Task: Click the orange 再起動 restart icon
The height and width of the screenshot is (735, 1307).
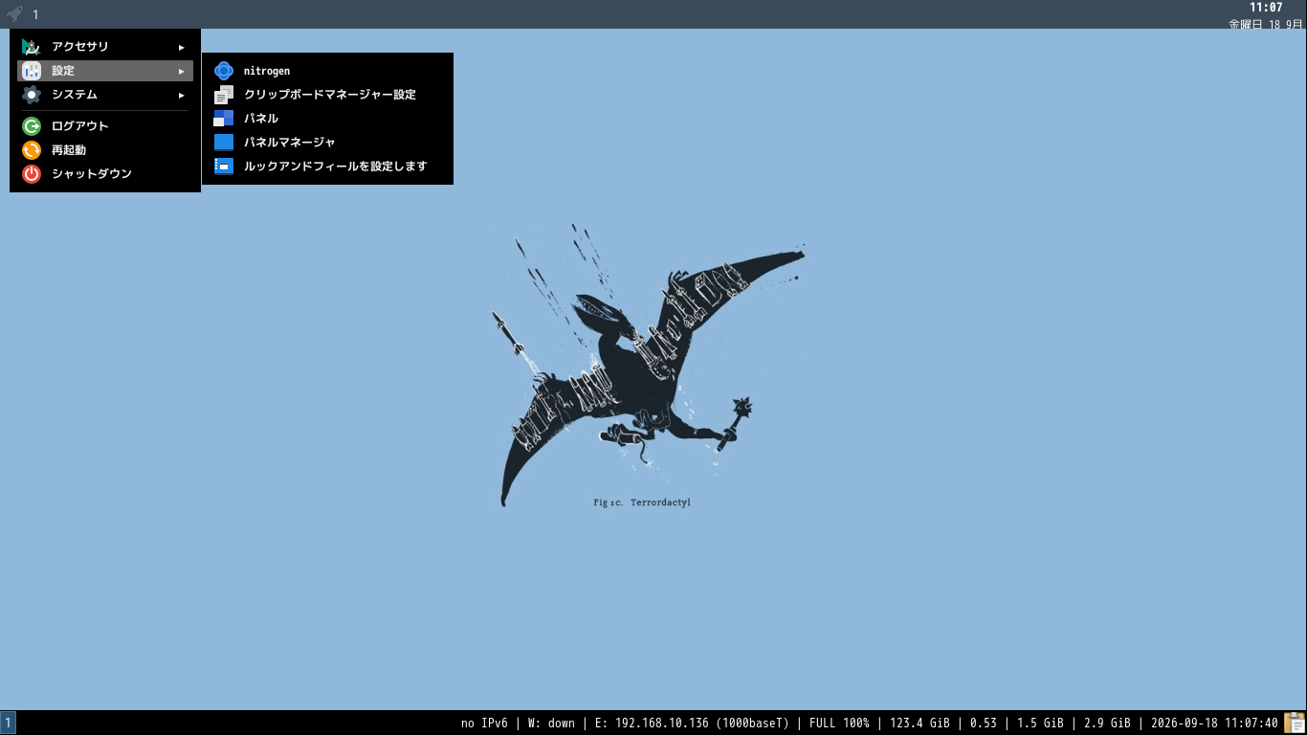Action: coord(32,150)
